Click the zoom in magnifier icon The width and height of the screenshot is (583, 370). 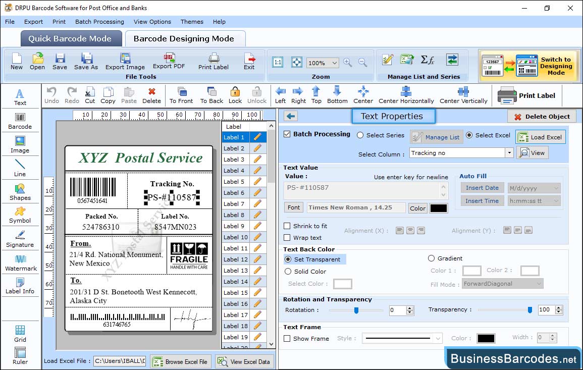[x=348, y=63]
